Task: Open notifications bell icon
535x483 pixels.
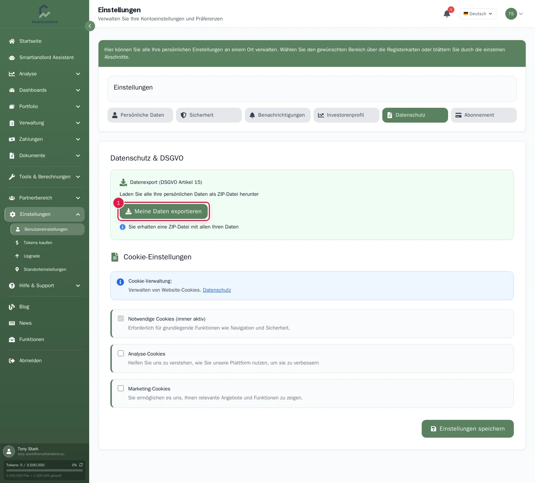Action: pyautogui.click(x=447, y=14)
